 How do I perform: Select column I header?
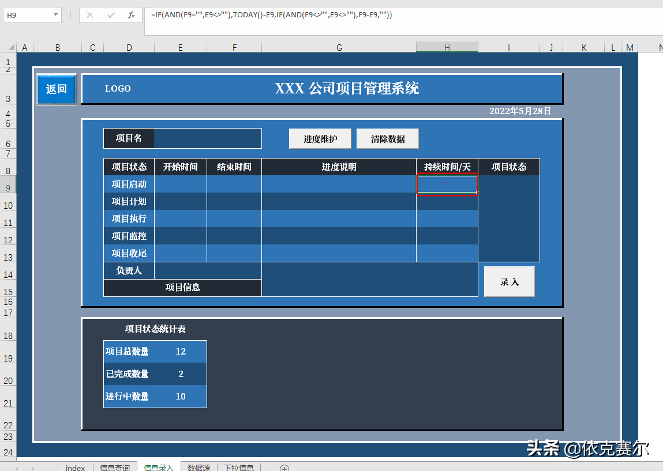point(509,47)
